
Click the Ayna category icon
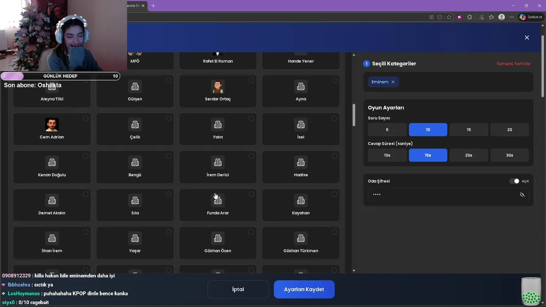301,87
